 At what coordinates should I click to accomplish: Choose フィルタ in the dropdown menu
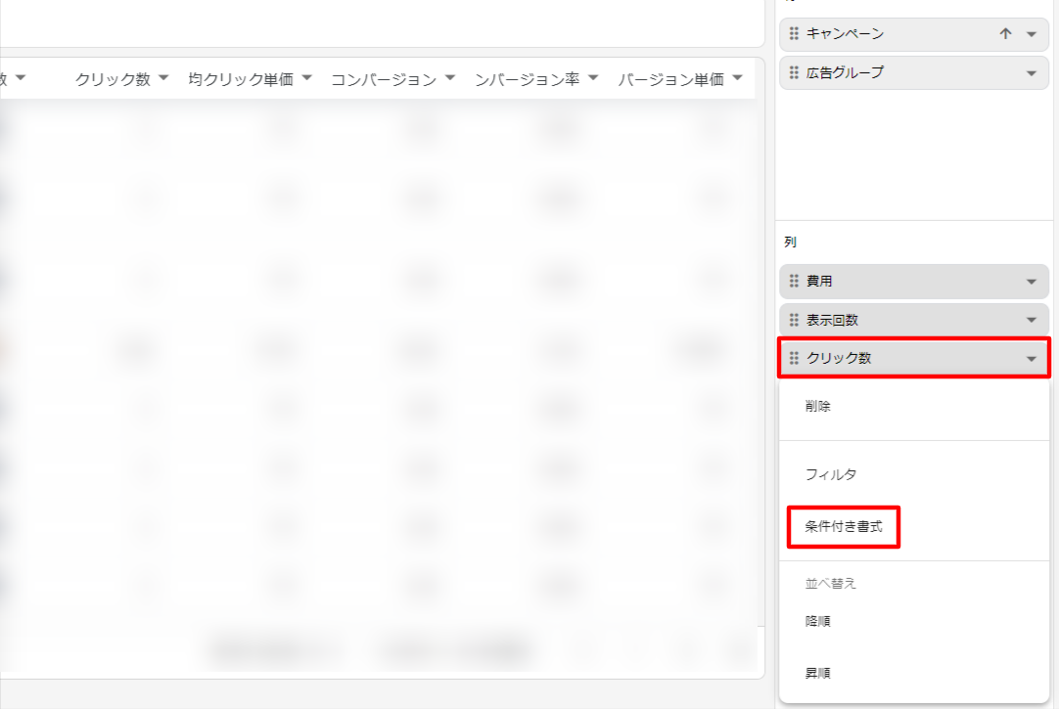[x=831, y=475]
